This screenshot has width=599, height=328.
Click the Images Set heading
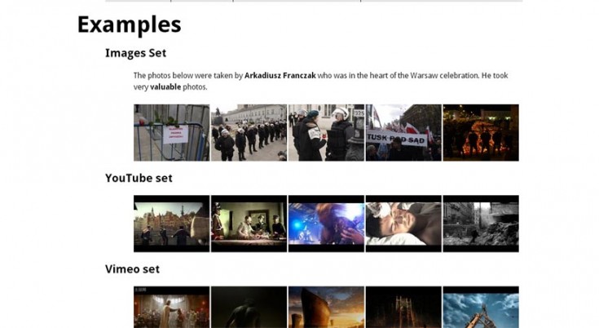click(x=135, y=53)
